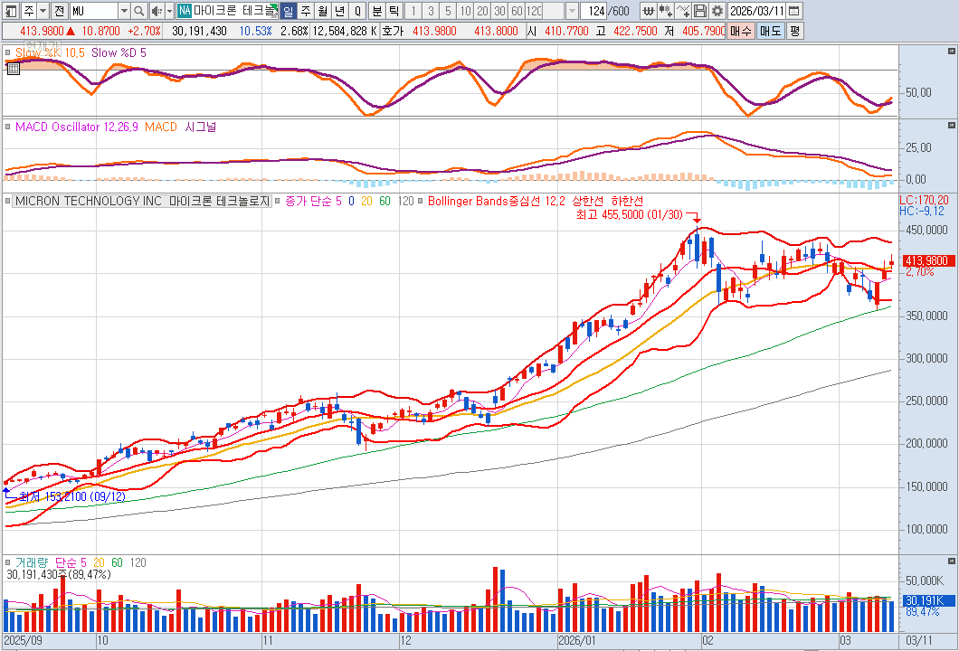Screen dimensions: 959x651
Task: Click the candlestick chart type icon
Action: tap(666, 11)
